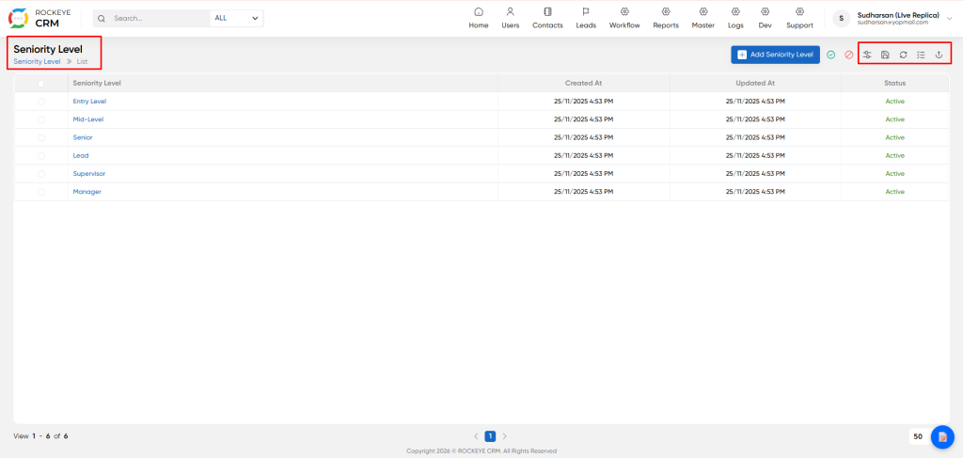This screenshot has height=458, width=963.
Task: Open the filter sliders icon
Action: (867, 55)
